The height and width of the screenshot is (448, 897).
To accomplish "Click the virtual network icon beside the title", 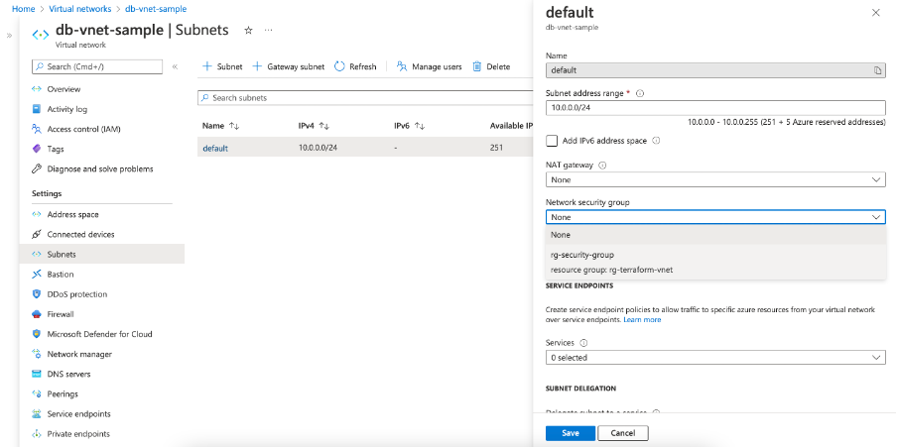I will tap(41, 35).
